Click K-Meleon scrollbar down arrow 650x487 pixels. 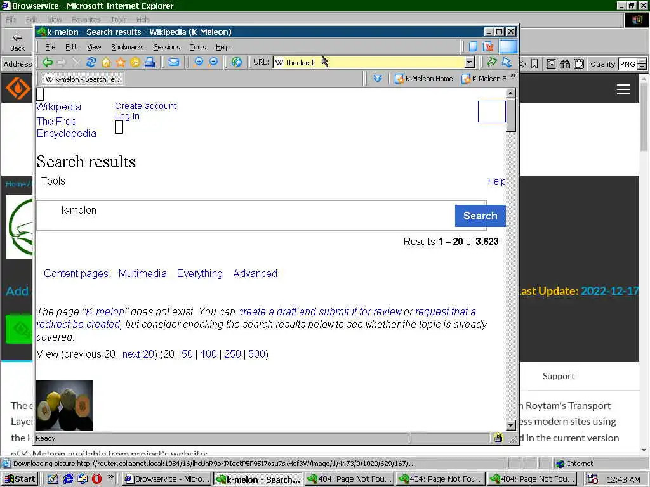tap(511, 425)
